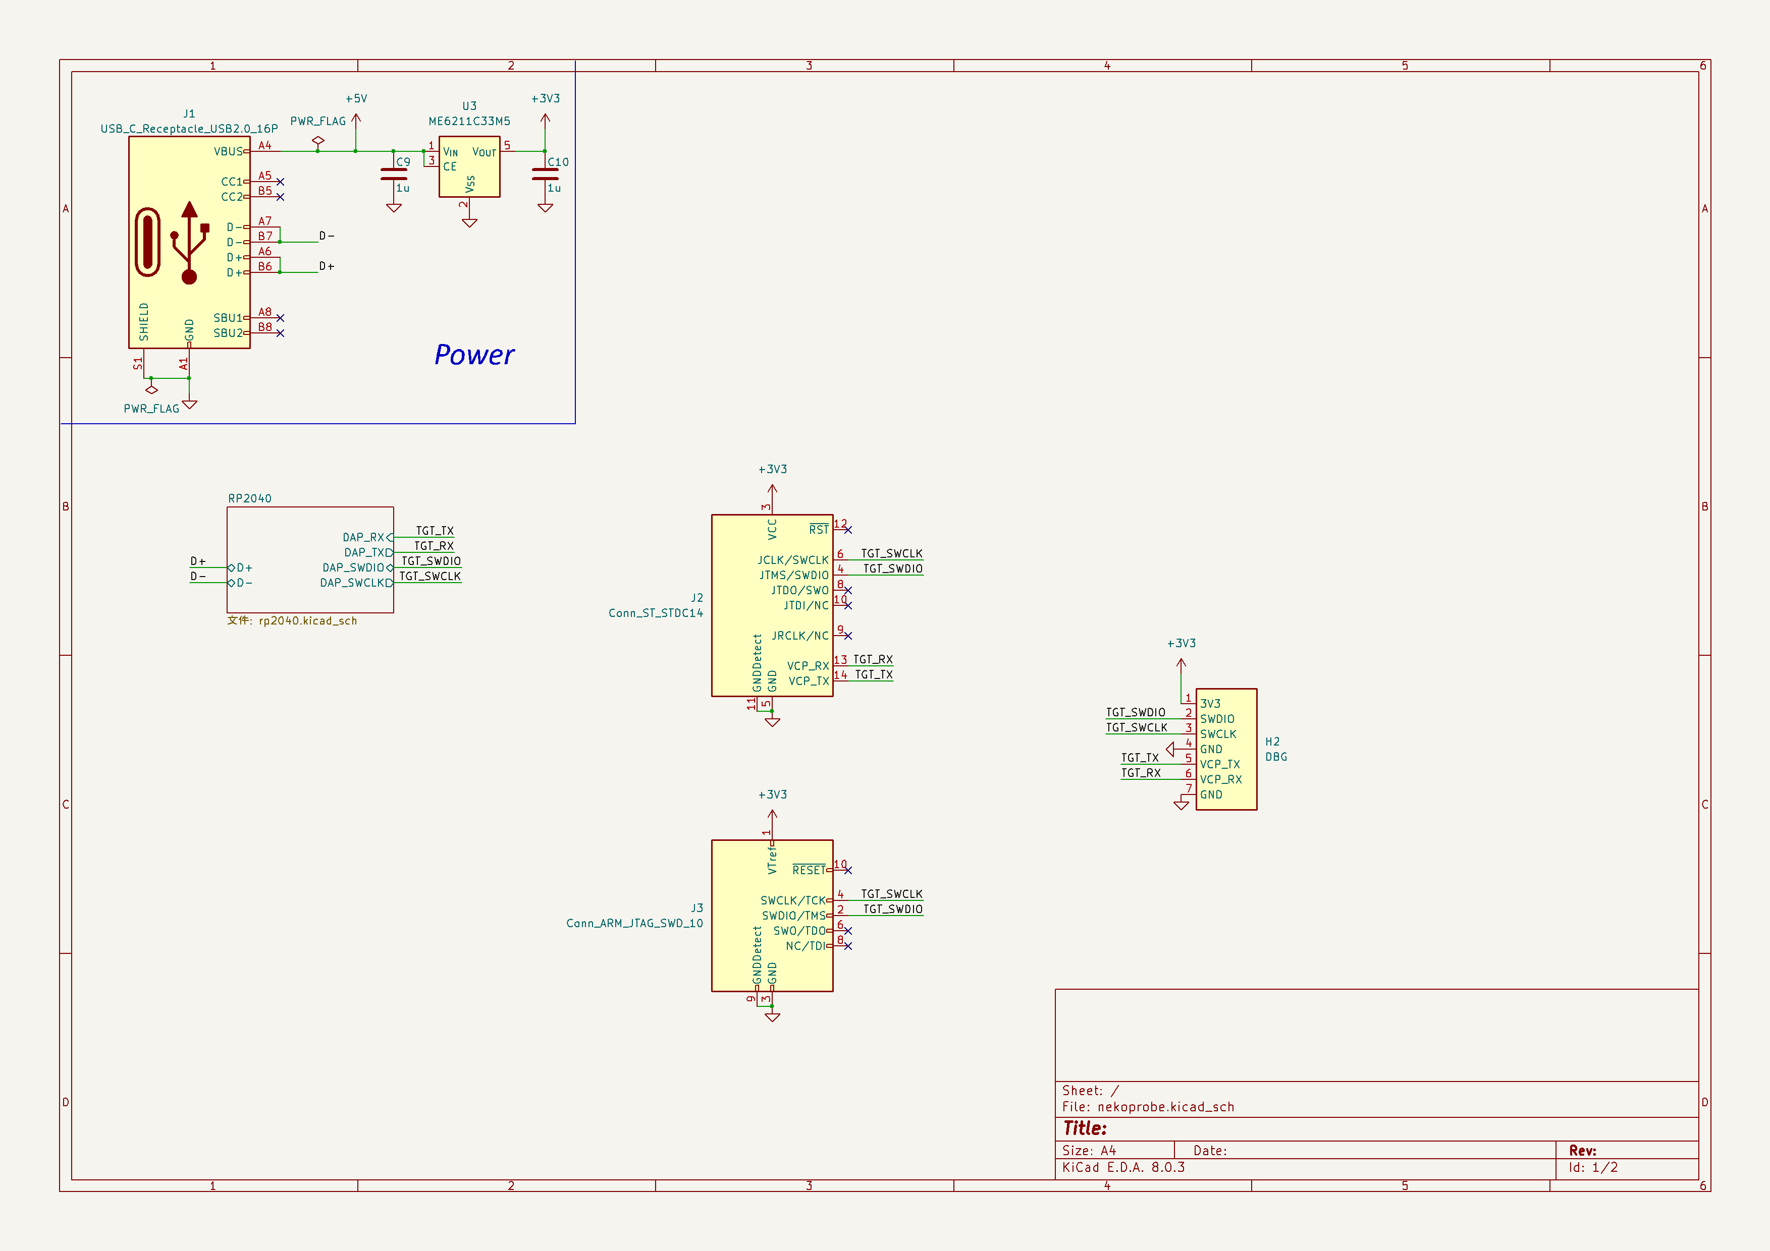Image resolution: width=1770 pixels, height=1251 pixels.
Task: Click the TGT_SWDIO label at H2 pin 2
Action: 1136,713
